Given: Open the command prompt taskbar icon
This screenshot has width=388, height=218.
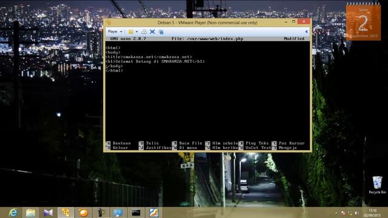Looking at the screenshot, I should tap(136, 213).
